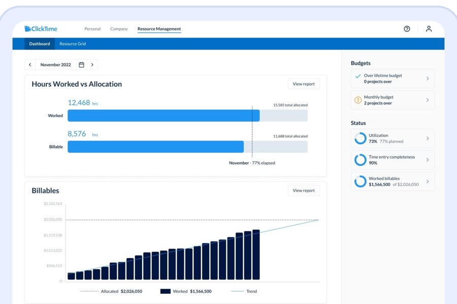This screenshot has width=457, height=304.
Task: Open the help question mark icon
Action: 407,29
